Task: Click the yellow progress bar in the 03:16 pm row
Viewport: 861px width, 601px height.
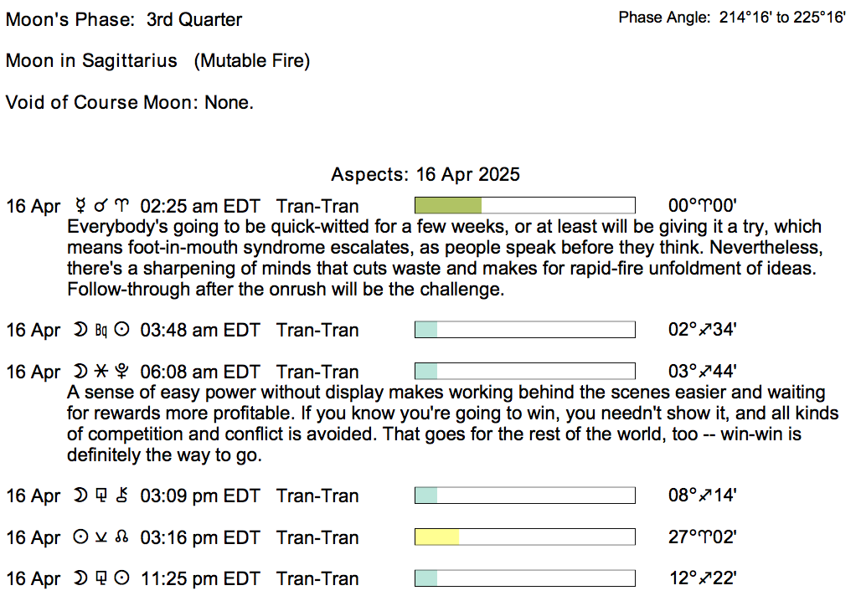Action: pyautogui.click(x=437, y=537)
